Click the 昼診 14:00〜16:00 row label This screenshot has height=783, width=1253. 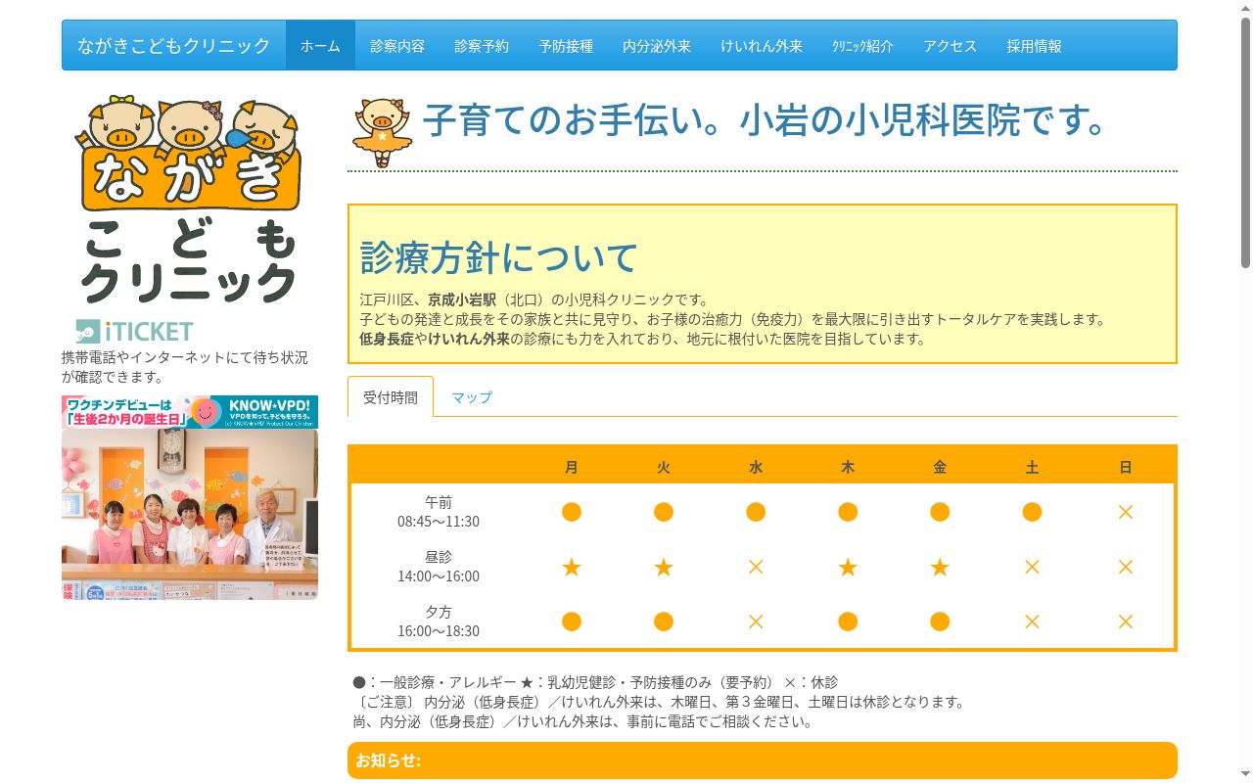tap(439, 567)
